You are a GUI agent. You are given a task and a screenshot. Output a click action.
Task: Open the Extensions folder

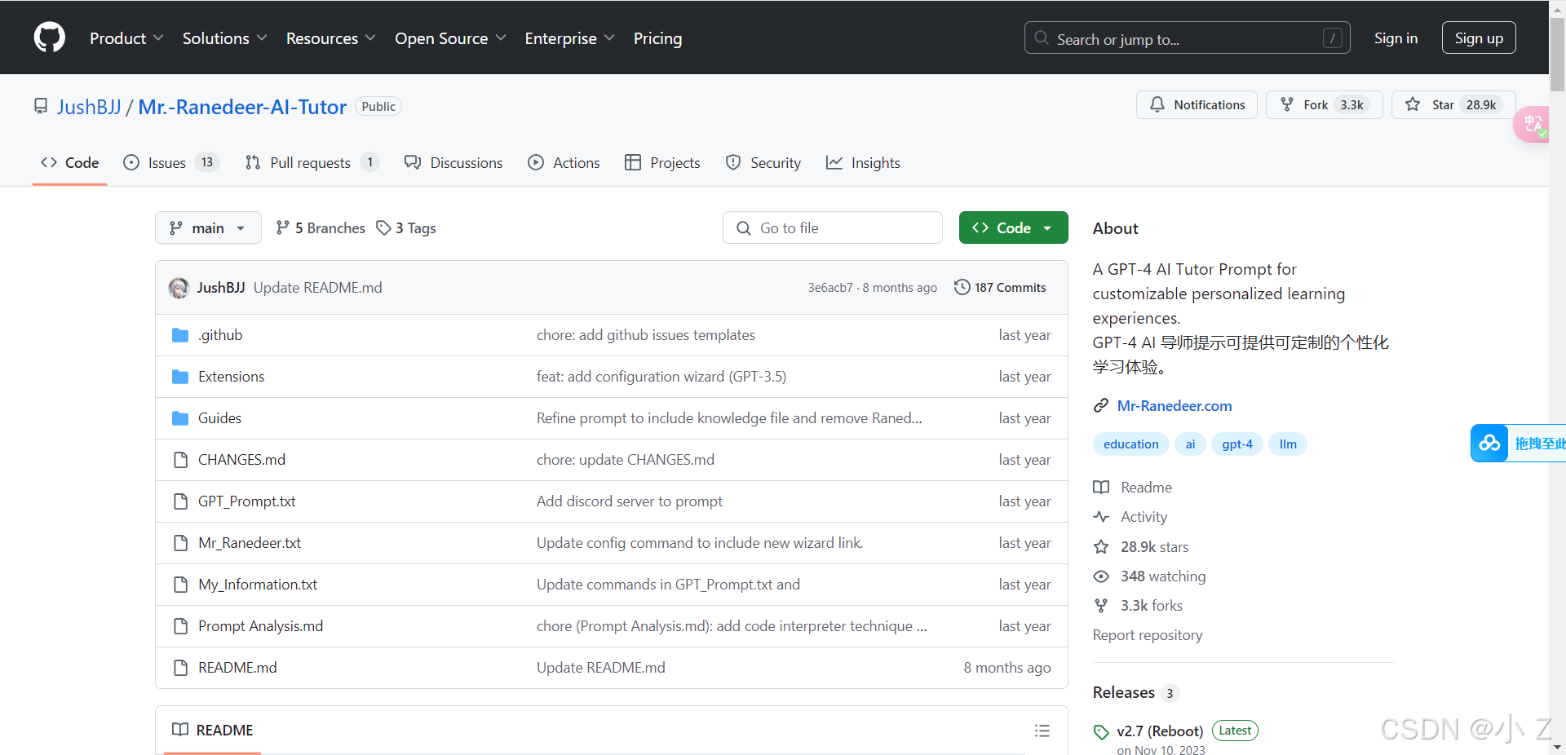(x=231, y=377)
